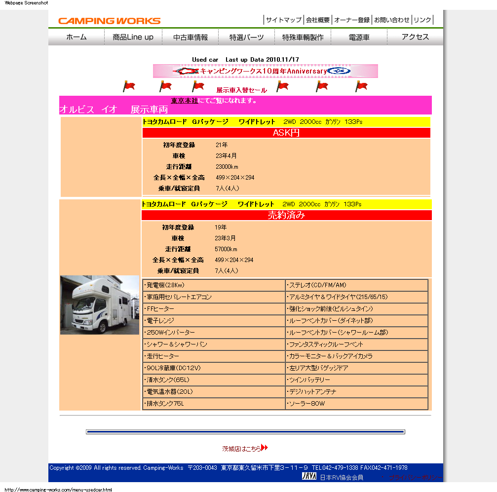Click the 排水タンク75L cell
This screenshot has width=497, height=492.
click(214, 404)
